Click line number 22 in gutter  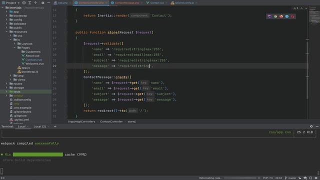tap(54, 66)
